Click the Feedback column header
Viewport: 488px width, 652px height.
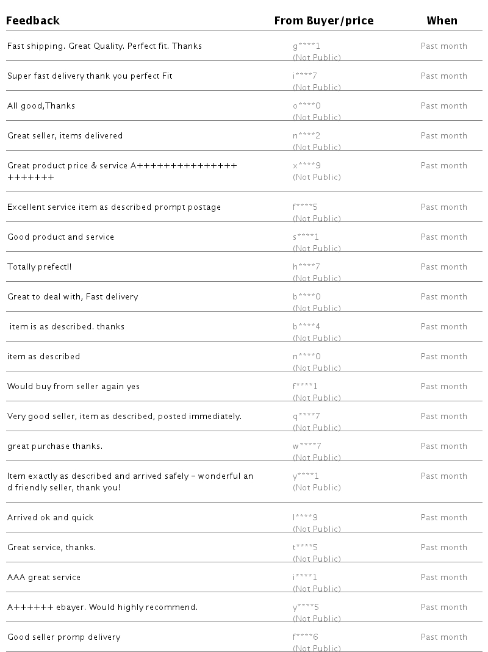[x=33, y=21]
